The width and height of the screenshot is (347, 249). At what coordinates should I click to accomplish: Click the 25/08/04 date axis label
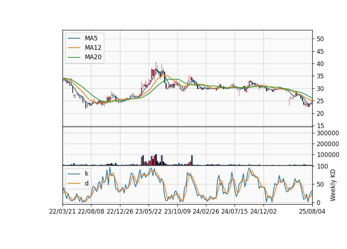(x=312, y=211)
